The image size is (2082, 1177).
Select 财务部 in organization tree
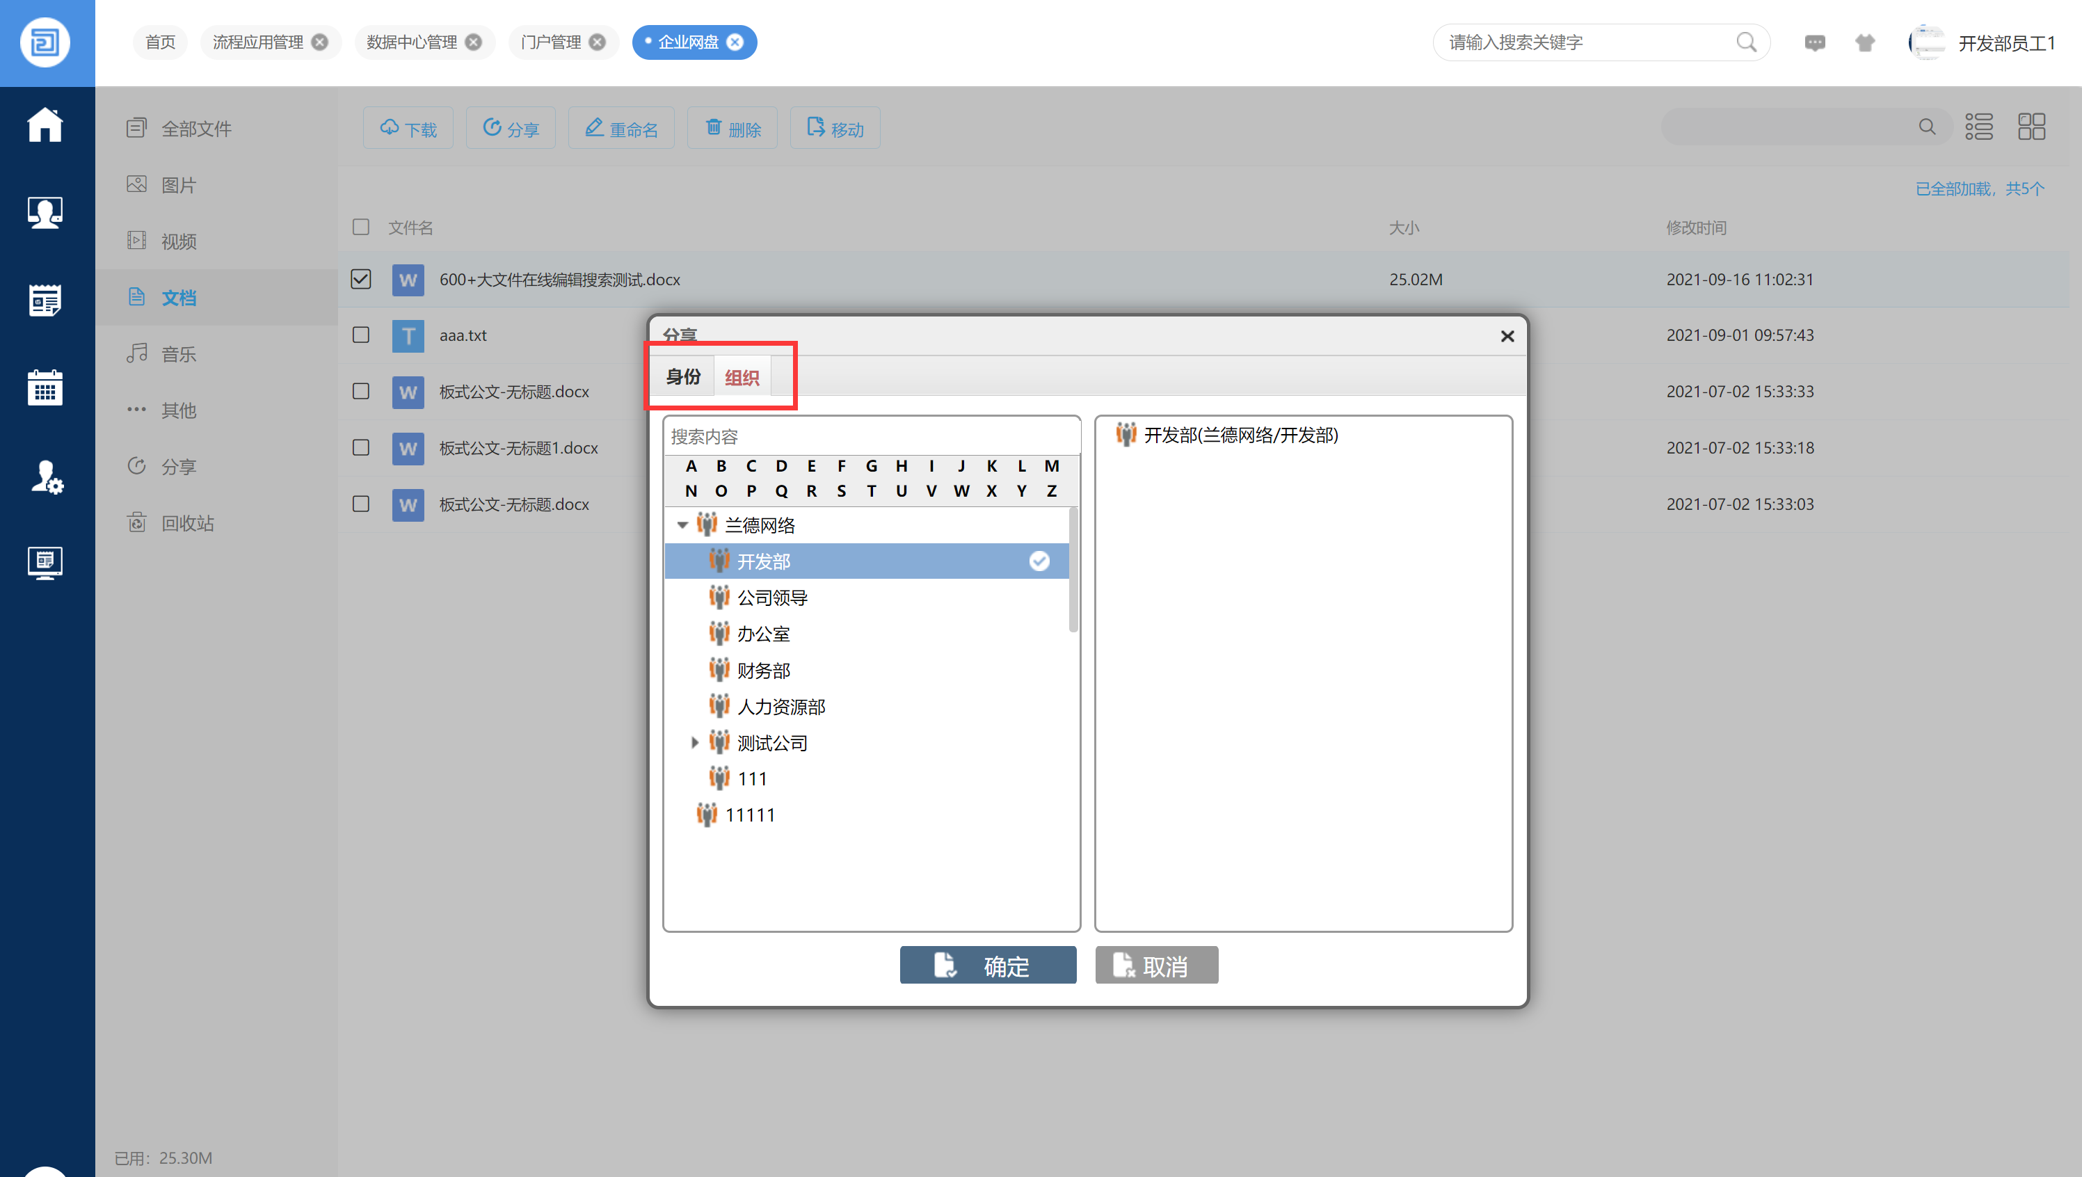tap(763, 670)
